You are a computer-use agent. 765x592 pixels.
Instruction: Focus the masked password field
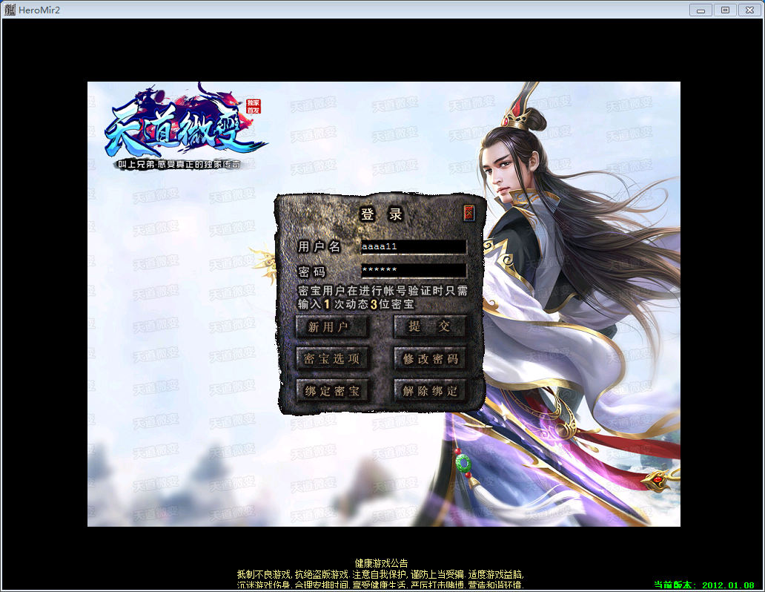click(x=413, y=270)
